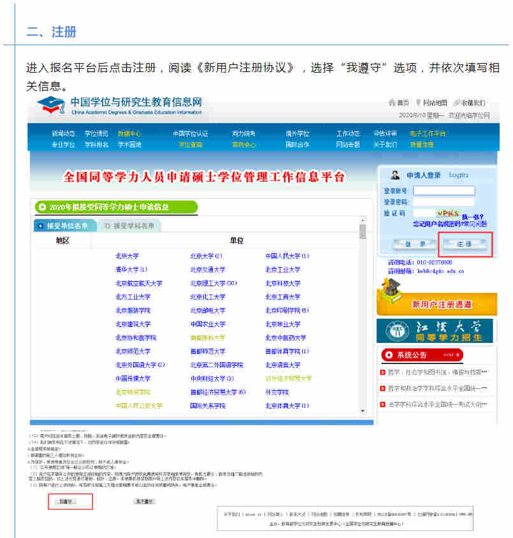This screenshot has width=513, height=538.
Task: Open the 境外学位 nav menu item
Action: click(x=298, y=134)
